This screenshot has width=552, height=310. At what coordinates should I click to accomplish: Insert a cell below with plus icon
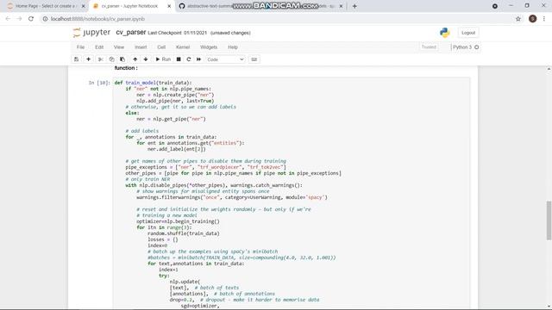[88, 59]
